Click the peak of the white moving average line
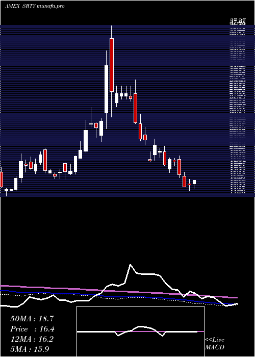 131,265
